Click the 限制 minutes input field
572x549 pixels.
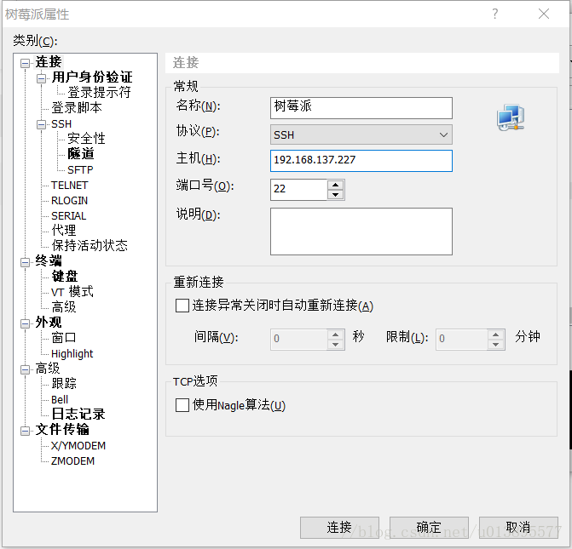[461, 340]
